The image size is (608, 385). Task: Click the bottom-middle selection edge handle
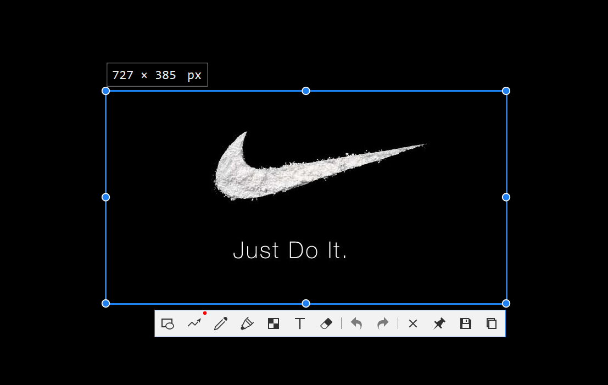coord(306,304)
